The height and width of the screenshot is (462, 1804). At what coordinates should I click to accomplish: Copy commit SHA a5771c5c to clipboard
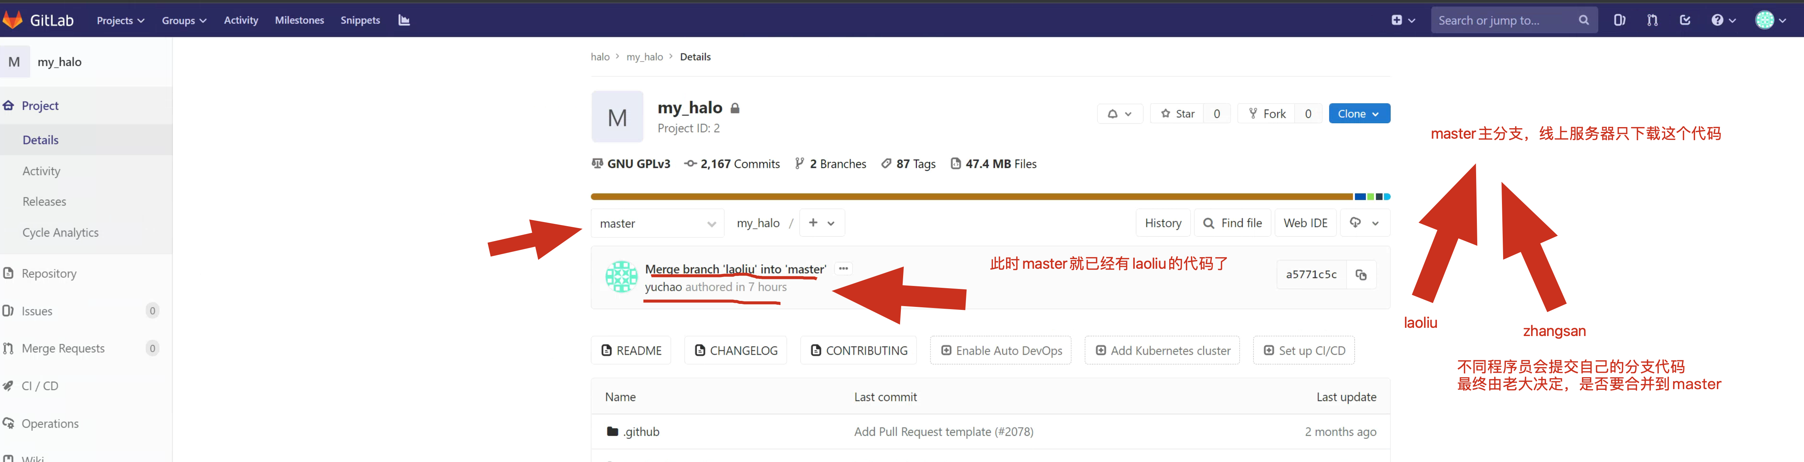pos(1361,275)
